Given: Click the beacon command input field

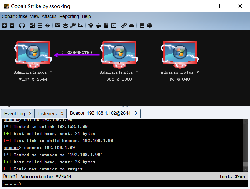Looking at the screenshot, I should (x=125, y=184).
